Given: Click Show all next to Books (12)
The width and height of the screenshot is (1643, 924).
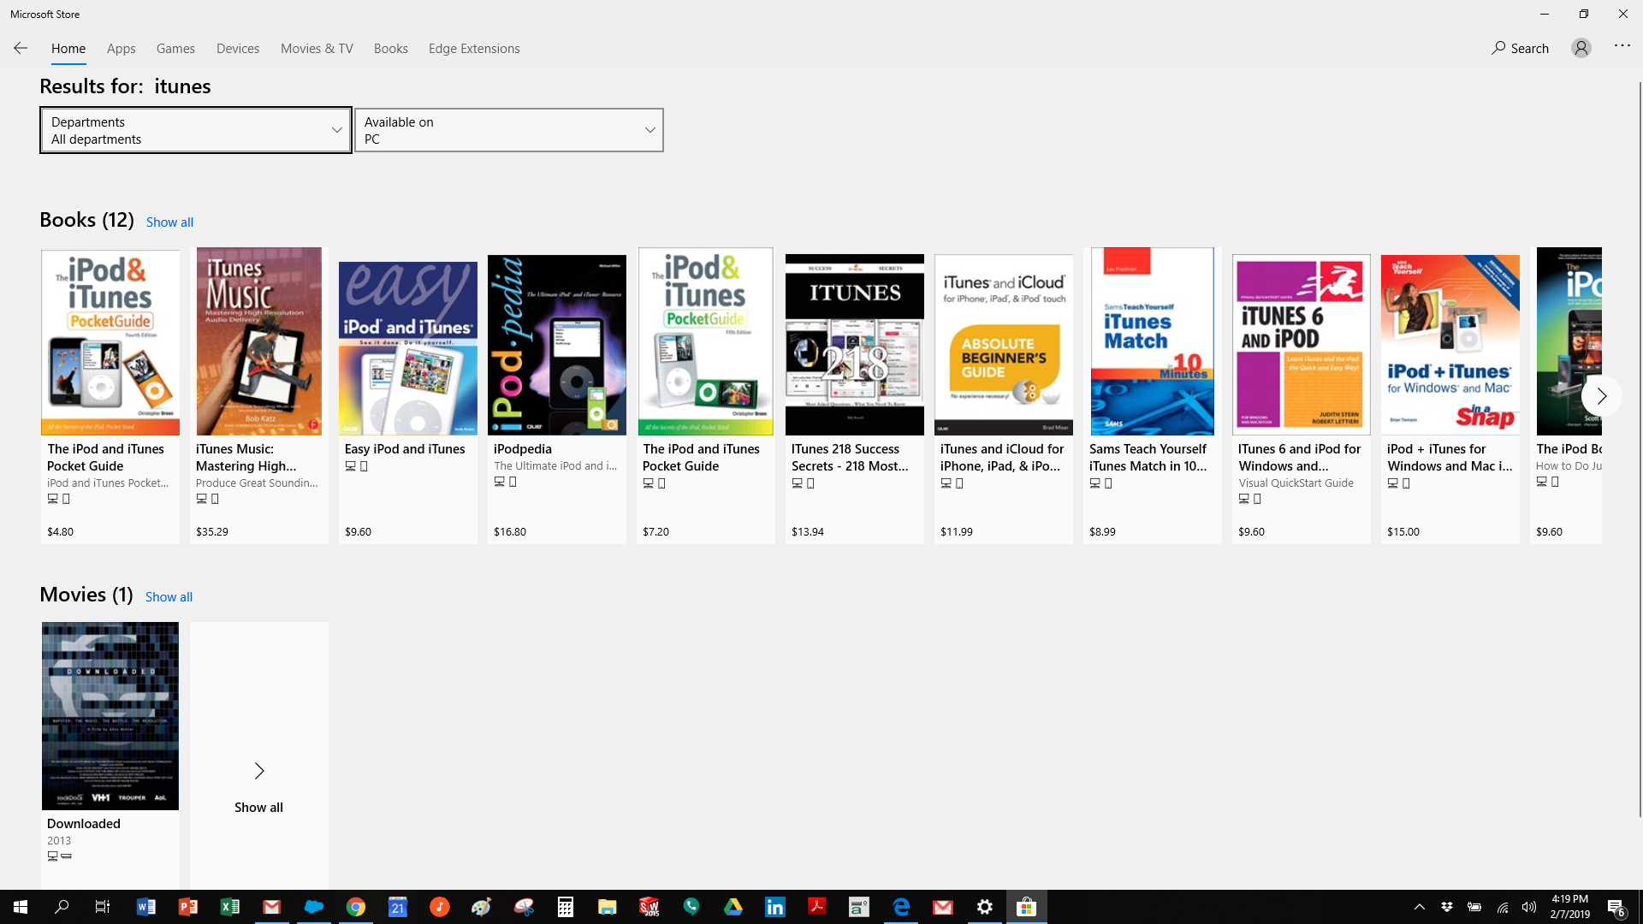Looking at the screenshot, I should point(169,222).
